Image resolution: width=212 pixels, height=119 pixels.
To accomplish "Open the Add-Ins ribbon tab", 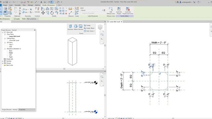I will (x=37, y=5).
